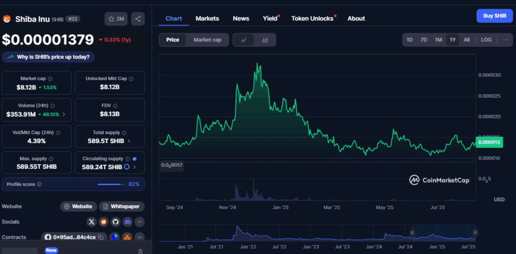516x254 pixels.
Task: Expand Circulating supply details arrow
Action: coord(134,167)
